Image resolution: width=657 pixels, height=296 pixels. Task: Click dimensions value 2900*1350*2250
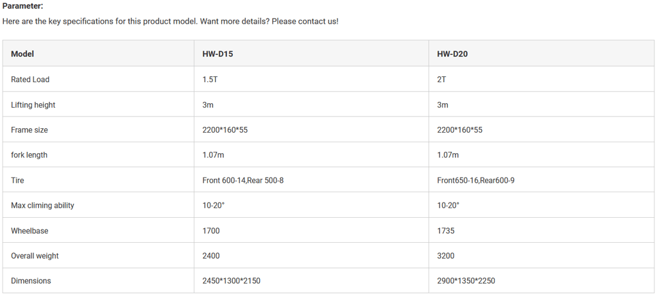tap(466, 281)
